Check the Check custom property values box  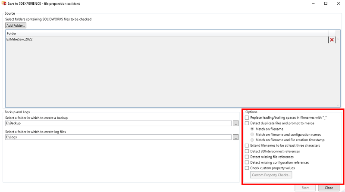tap(247, 168)
